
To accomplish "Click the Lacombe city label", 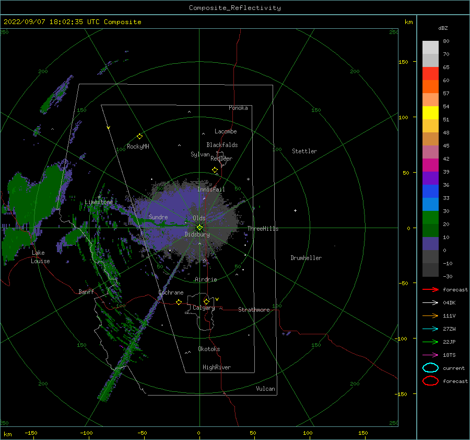I will (x=226, y=131).
